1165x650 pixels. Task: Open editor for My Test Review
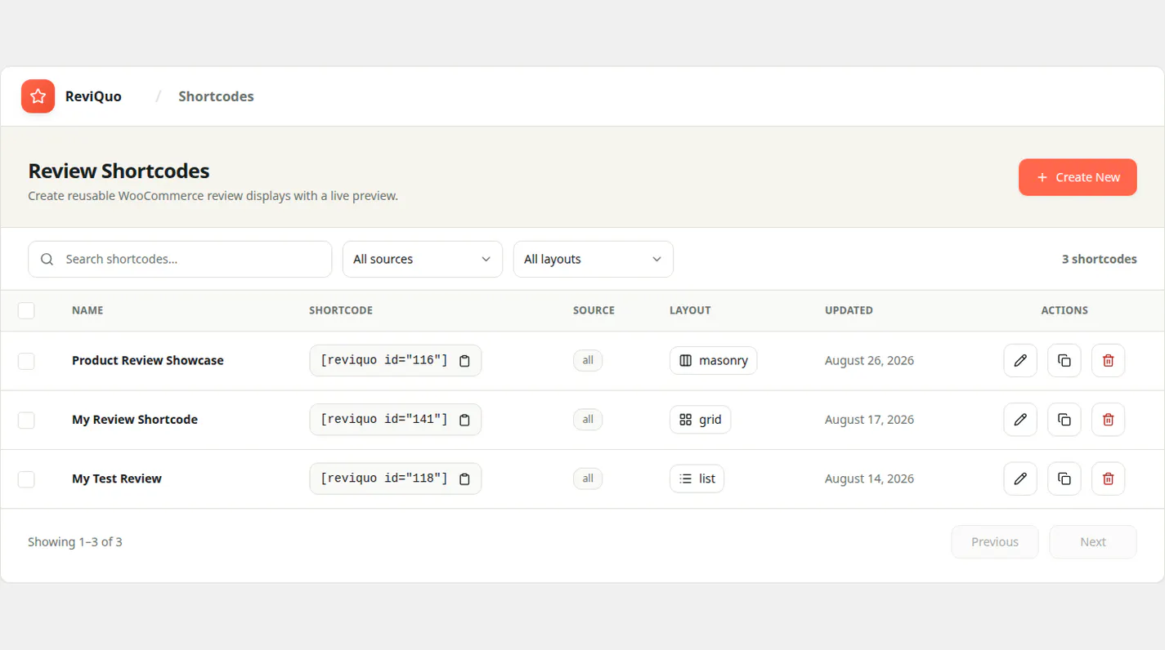pos(1020,479)
